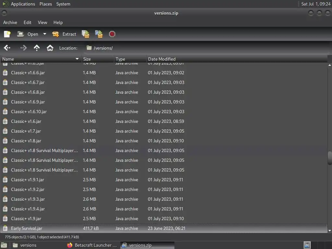Viewport: 332px width, 249px height.
Task: Click the Extract toolbar button
Action: coord(64,34)
